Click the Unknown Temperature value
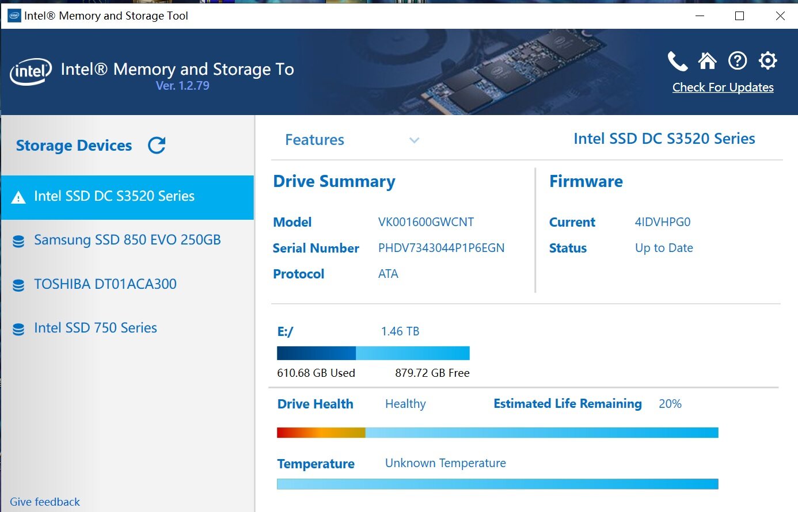 click(446, 463)
